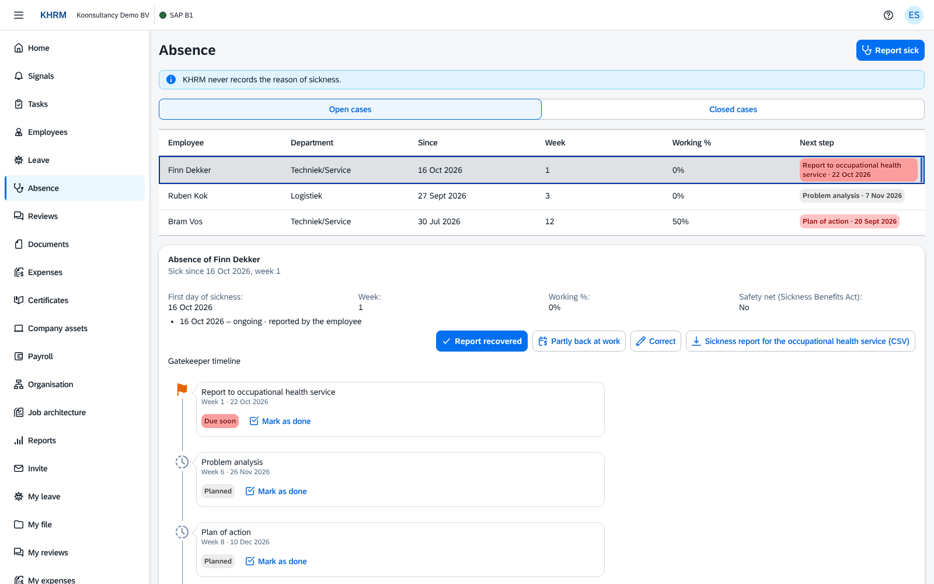Open My leave in the sidebar
Viewport: 934px width, 584px height.
(x=75, y=496)
